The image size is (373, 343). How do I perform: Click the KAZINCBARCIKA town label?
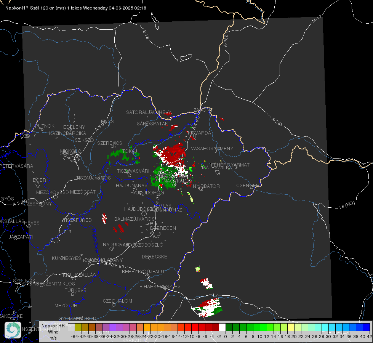pos(67,133)
